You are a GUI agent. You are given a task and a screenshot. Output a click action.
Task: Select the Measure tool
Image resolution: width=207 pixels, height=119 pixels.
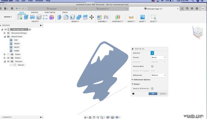(131, 17)
